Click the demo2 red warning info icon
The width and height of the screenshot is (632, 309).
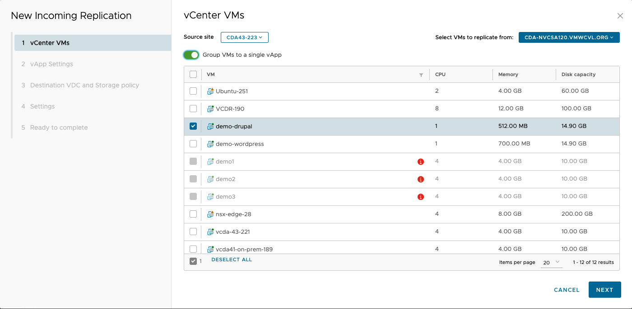click(421, 179)
